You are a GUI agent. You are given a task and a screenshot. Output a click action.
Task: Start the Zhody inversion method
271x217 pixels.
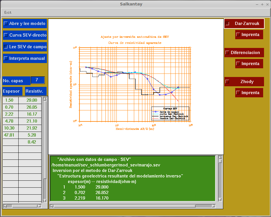(x=244, y=82)
